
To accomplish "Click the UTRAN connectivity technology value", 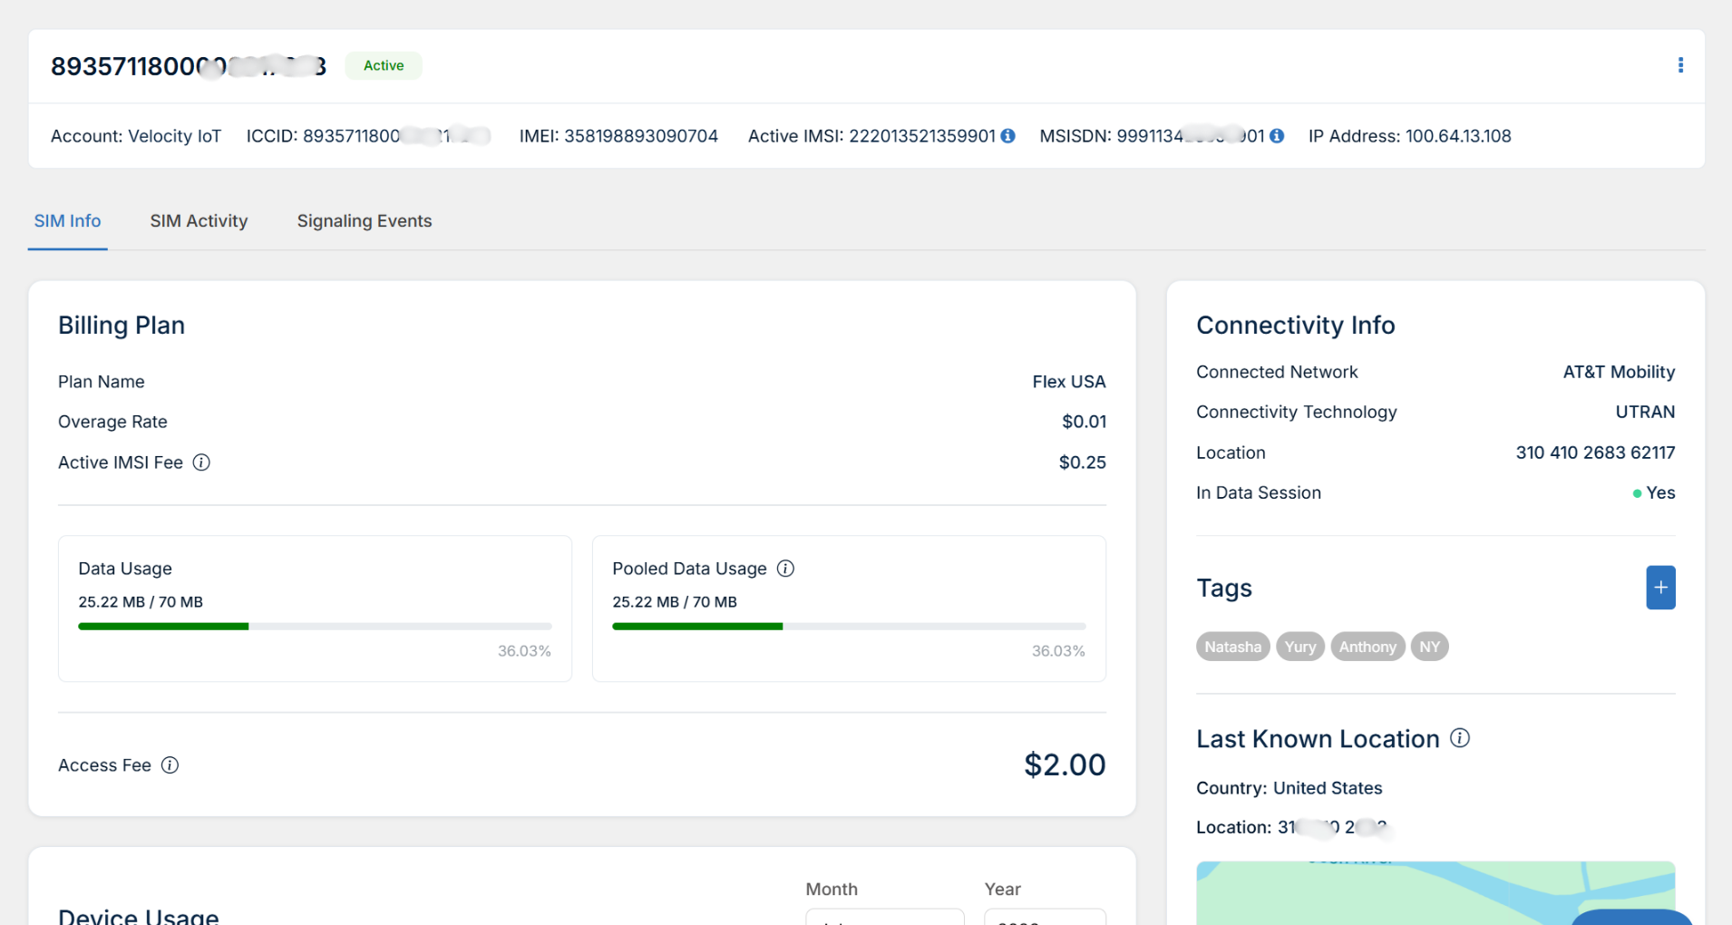I will click(x=1645, y=412).
